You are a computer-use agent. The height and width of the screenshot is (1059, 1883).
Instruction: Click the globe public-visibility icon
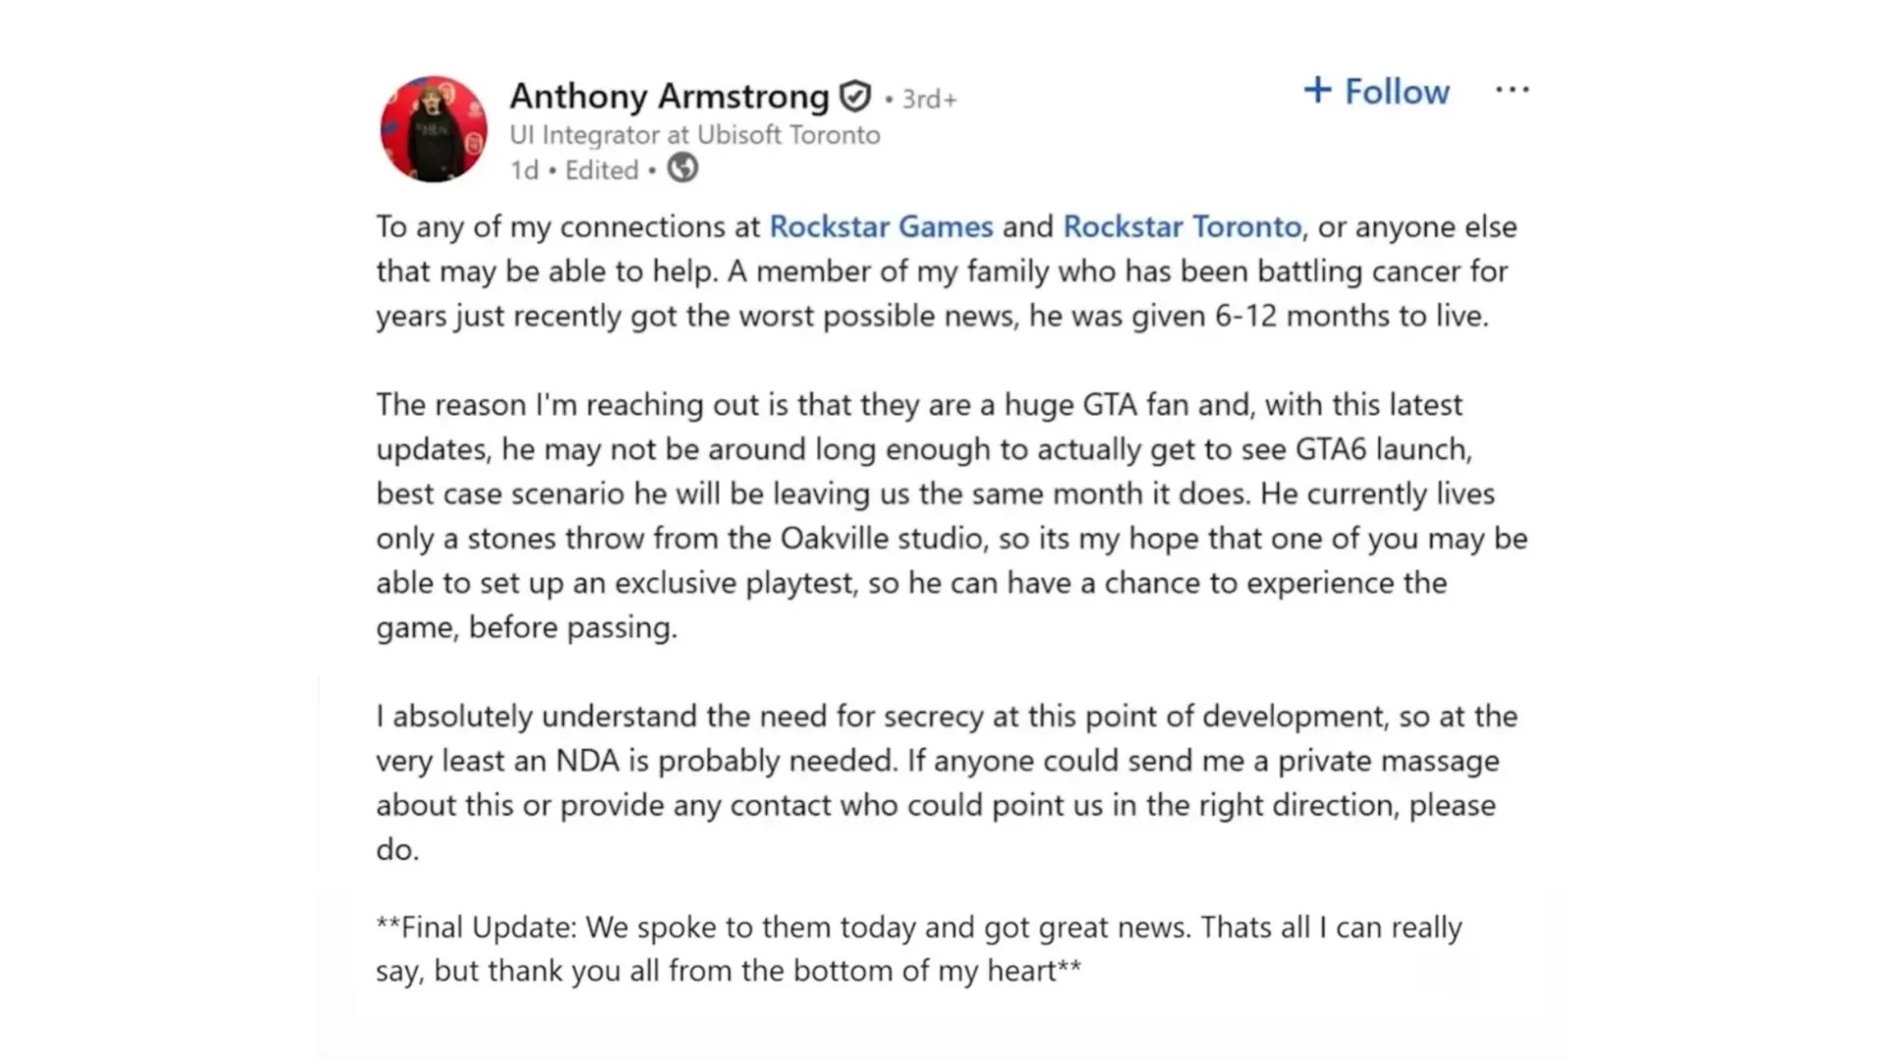683,169
